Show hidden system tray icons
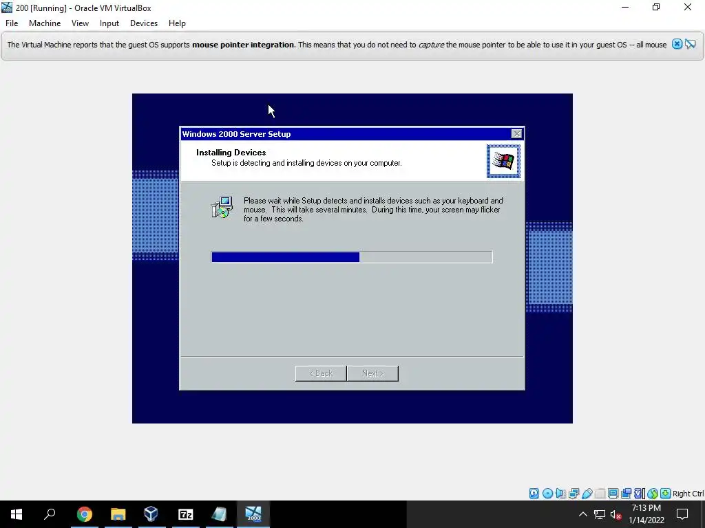Image resolution: width=705 pixels, height=528 pixels. pyautogui.click(x=582, y=514)
